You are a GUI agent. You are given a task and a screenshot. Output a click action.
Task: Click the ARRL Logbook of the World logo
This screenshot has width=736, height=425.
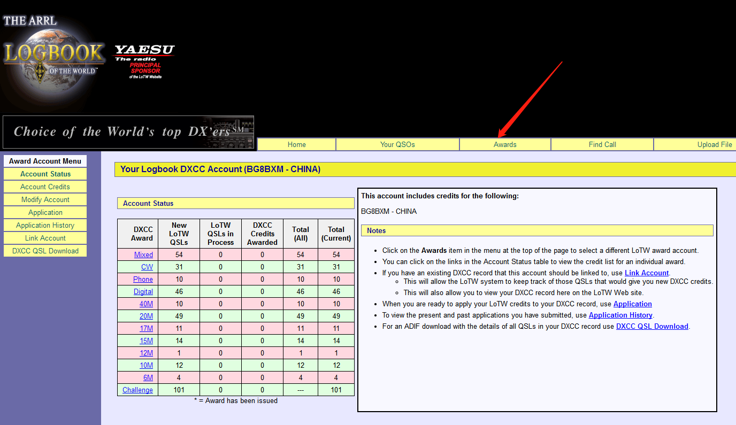[x=53, y=57]
